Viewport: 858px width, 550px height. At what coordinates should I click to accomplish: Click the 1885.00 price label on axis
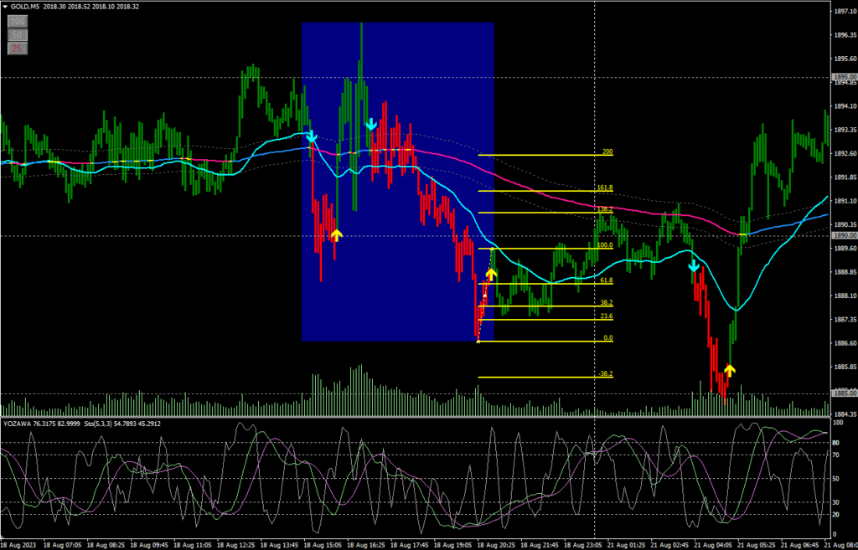point(844,394)
